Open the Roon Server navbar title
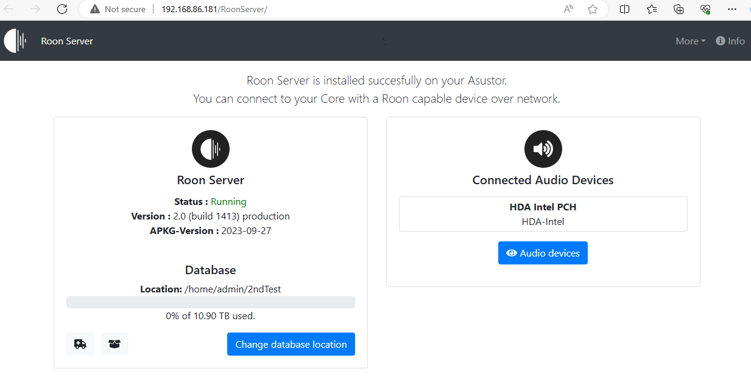751x383 pixels. click(67, 41)
